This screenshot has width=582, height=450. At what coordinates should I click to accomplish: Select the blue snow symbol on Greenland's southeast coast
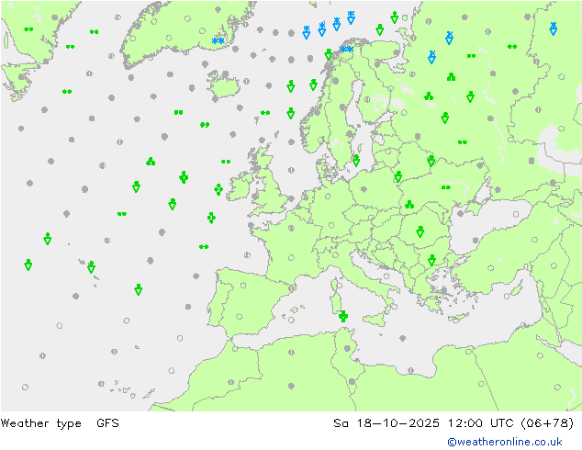(x=218, y=40)
